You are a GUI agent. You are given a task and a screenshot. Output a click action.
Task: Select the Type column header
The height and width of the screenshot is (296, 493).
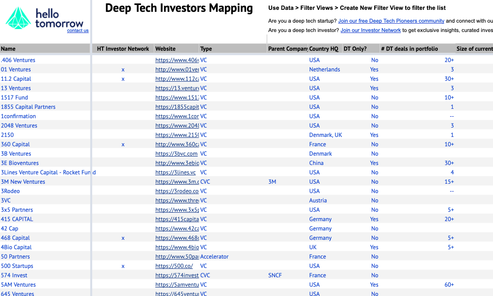click(206, 49)
